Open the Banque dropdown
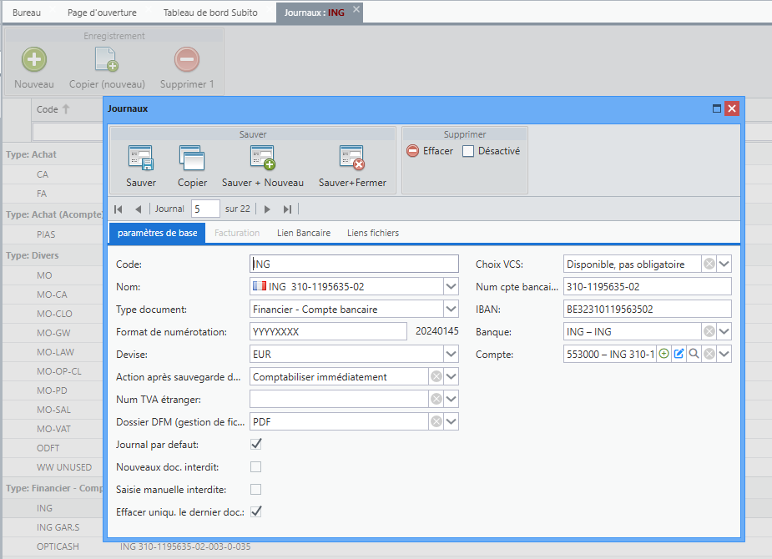Image resolution: width=772 pixels, height=559 pixels. point(724,332)
